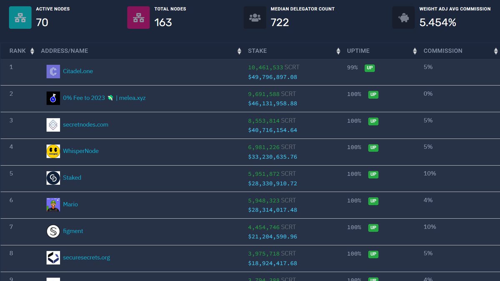Click the Staked validator logo
The image size is (500, 281).
(x=53, y=178)
